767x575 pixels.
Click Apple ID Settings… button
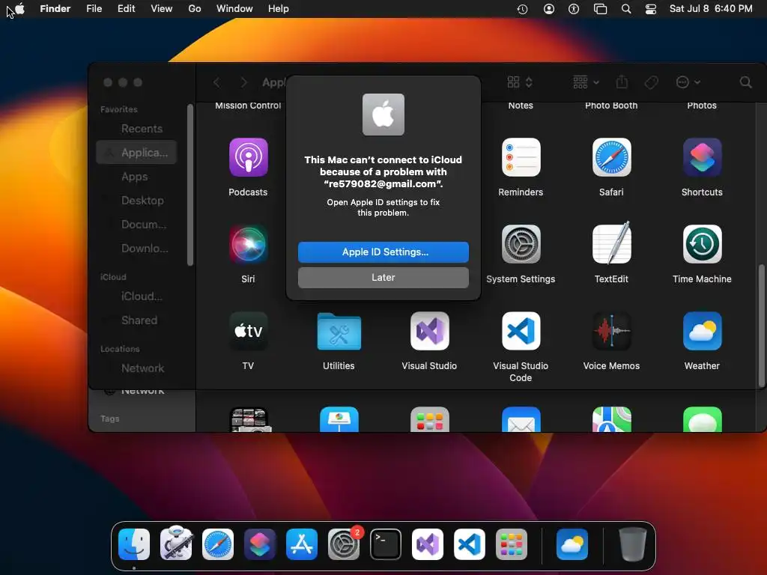(383, 252)
